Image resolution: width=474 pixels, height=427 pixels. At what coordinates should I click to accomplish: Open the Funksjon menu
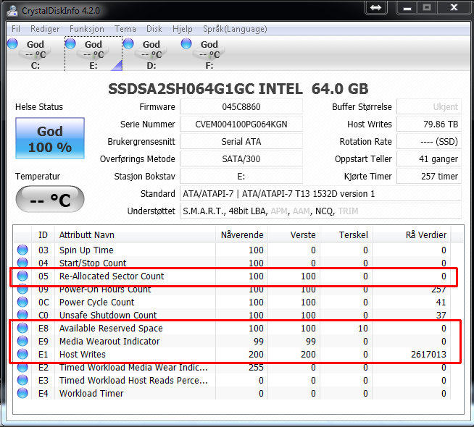tap(86, 29)
